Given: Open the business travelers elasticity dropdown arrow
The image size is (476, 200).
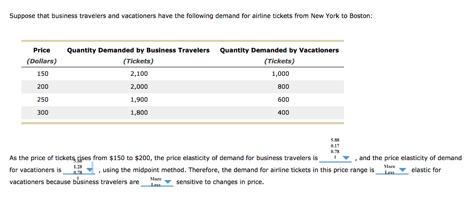Looking at the screenshot, I should [x=346, y=158].
